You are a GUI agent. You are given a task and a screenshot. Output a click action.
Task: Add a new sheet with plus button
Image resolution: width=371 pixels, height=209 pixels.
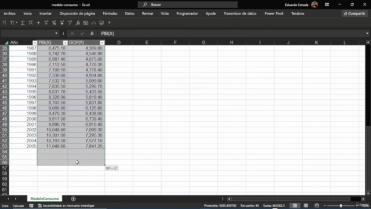(x=73, y=199)
